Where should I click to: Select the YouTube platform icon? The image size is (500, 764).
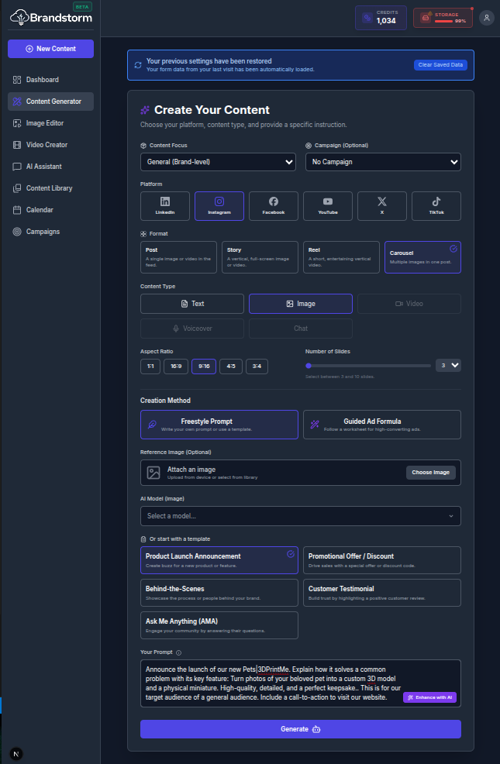(327, 205)
